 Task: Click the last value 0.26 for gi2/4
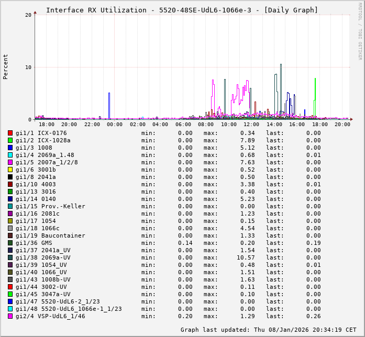[313, 316]
